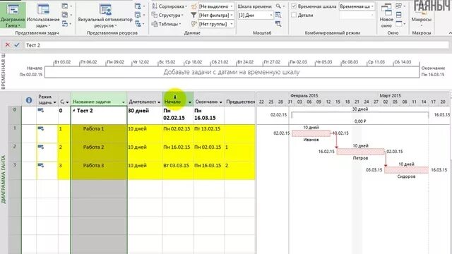Click the Предшественники column header
Image resolution: width=452 pixels, height=254 pixels.
(240, 102)
